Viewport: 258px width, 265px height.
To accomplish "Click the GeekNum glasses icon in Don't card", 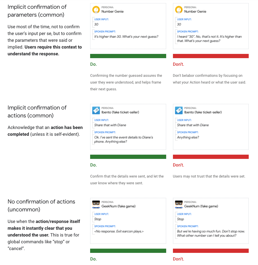I will [179, 204].
